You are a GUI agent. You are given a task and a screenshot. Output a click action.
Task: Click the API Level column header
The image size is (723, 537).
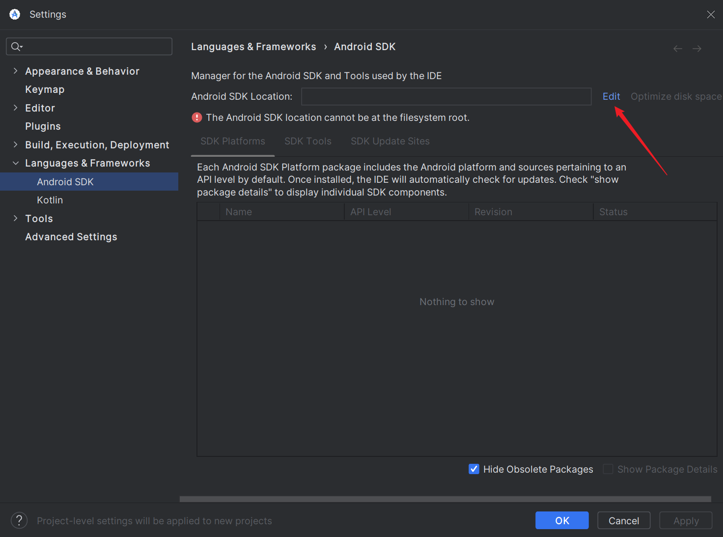407,212
